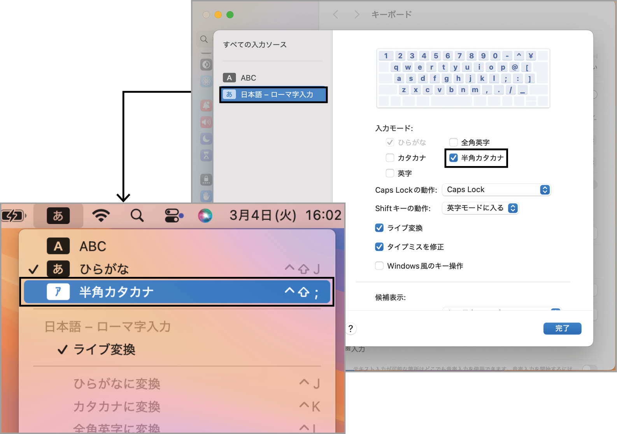Toggle the タイプミスを修正 checkbox

point(379,247)
